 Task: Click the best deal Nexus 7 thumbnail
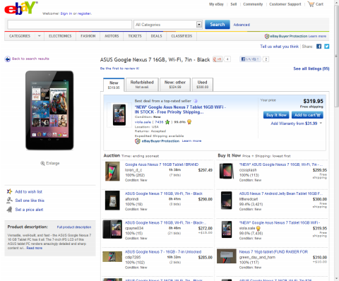point(119,115)
